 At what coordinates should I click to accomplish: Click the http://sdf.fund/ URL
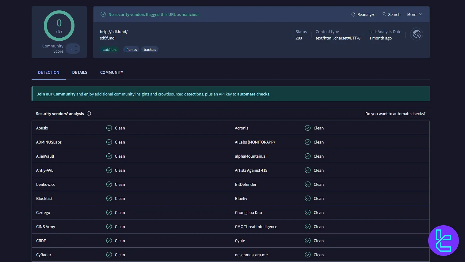click(x=114, y=32)
